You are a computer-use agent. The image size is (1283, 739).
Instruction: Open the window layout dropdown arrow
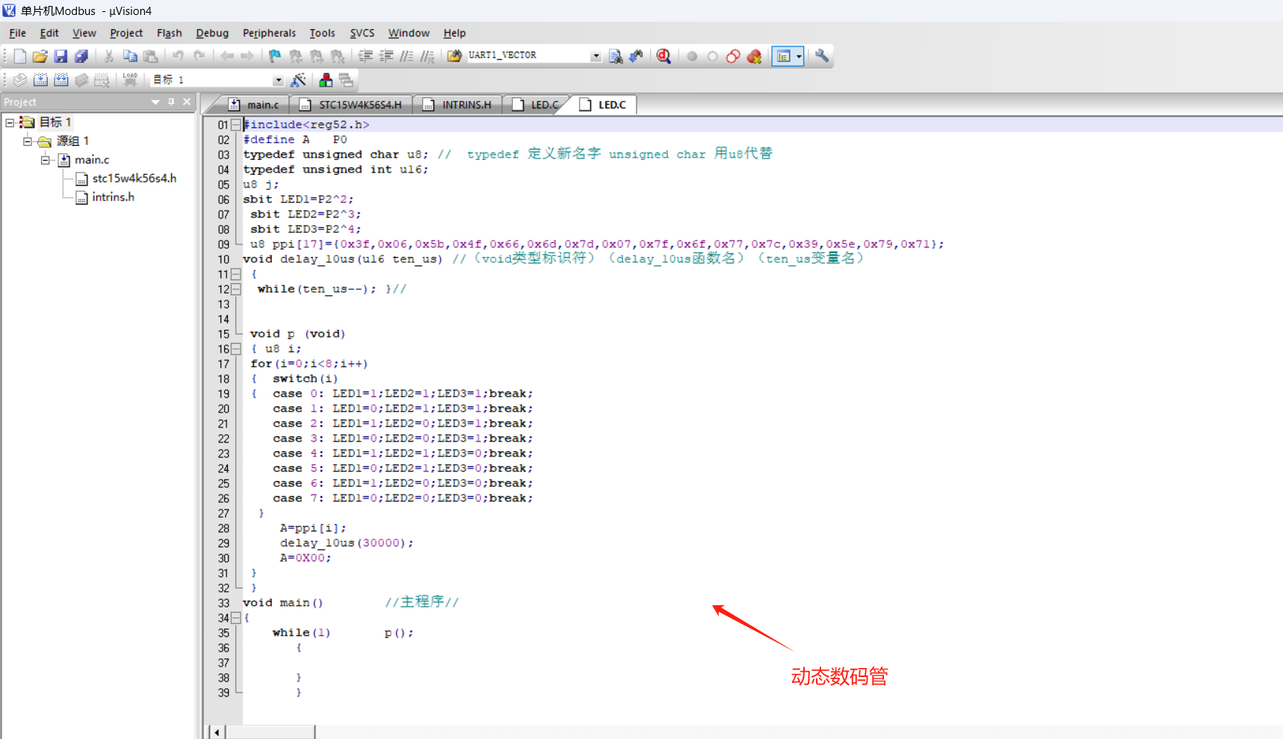point(799,56)
